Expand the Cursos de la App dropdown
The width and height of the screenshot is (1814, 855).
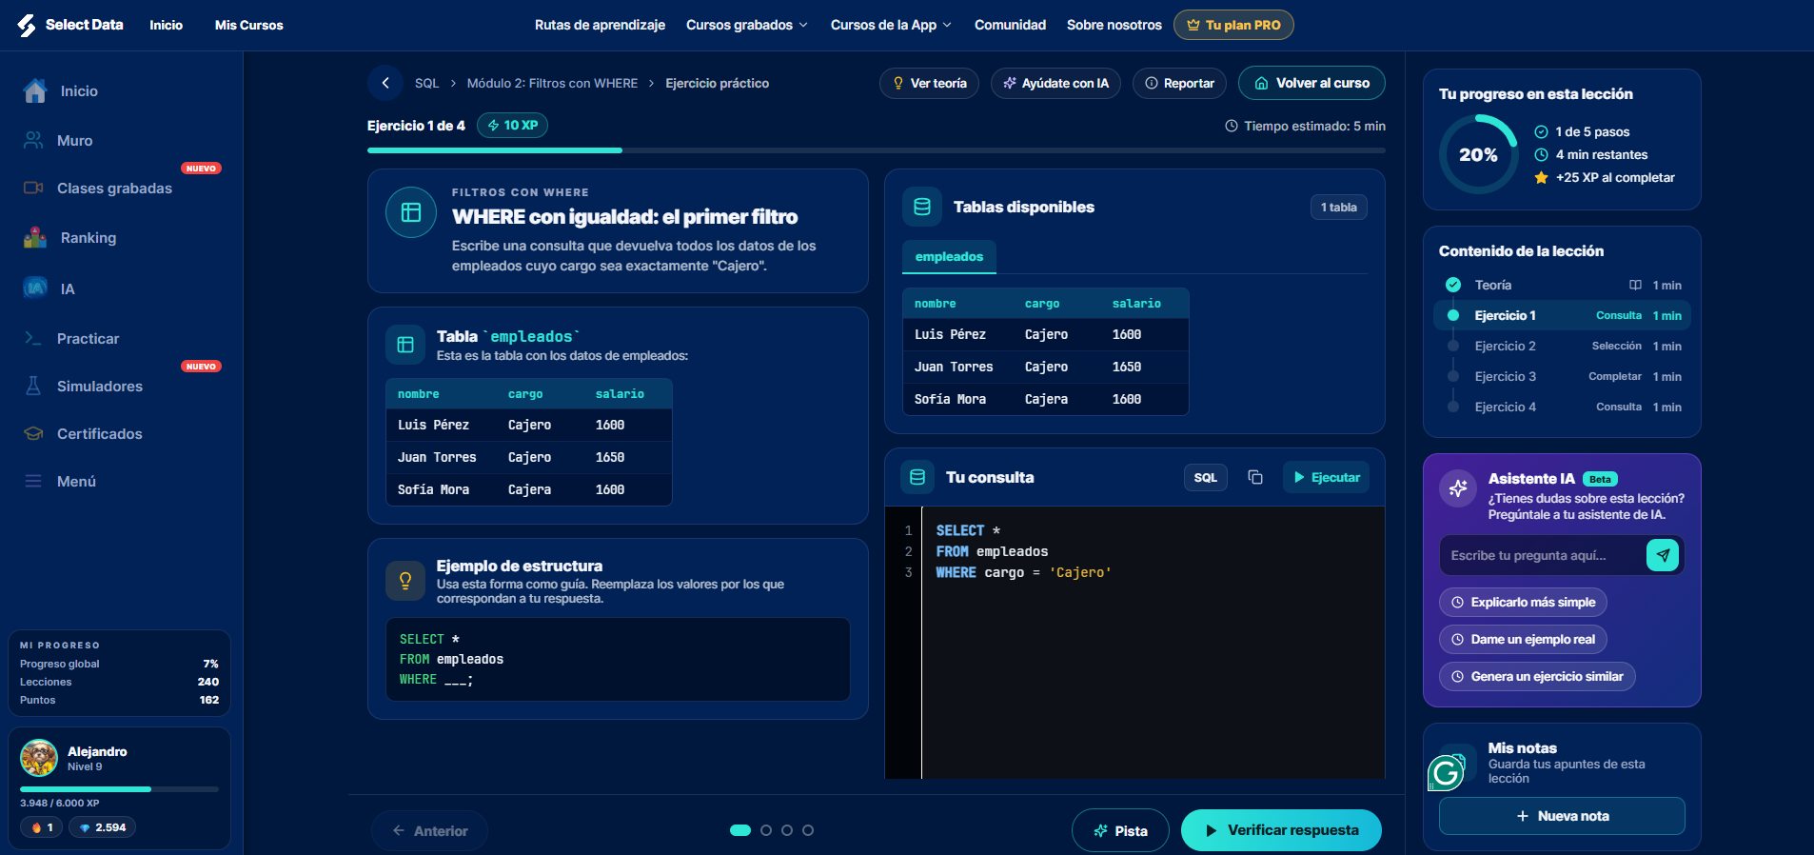891,25
